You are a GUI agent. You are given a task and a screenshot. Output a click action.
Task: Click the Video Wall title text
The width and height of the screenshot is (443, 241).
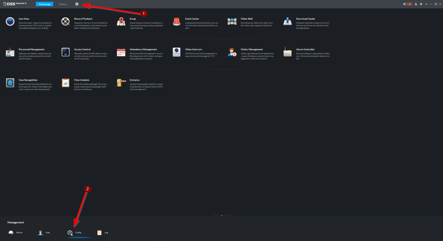click(x=246, y=19)
